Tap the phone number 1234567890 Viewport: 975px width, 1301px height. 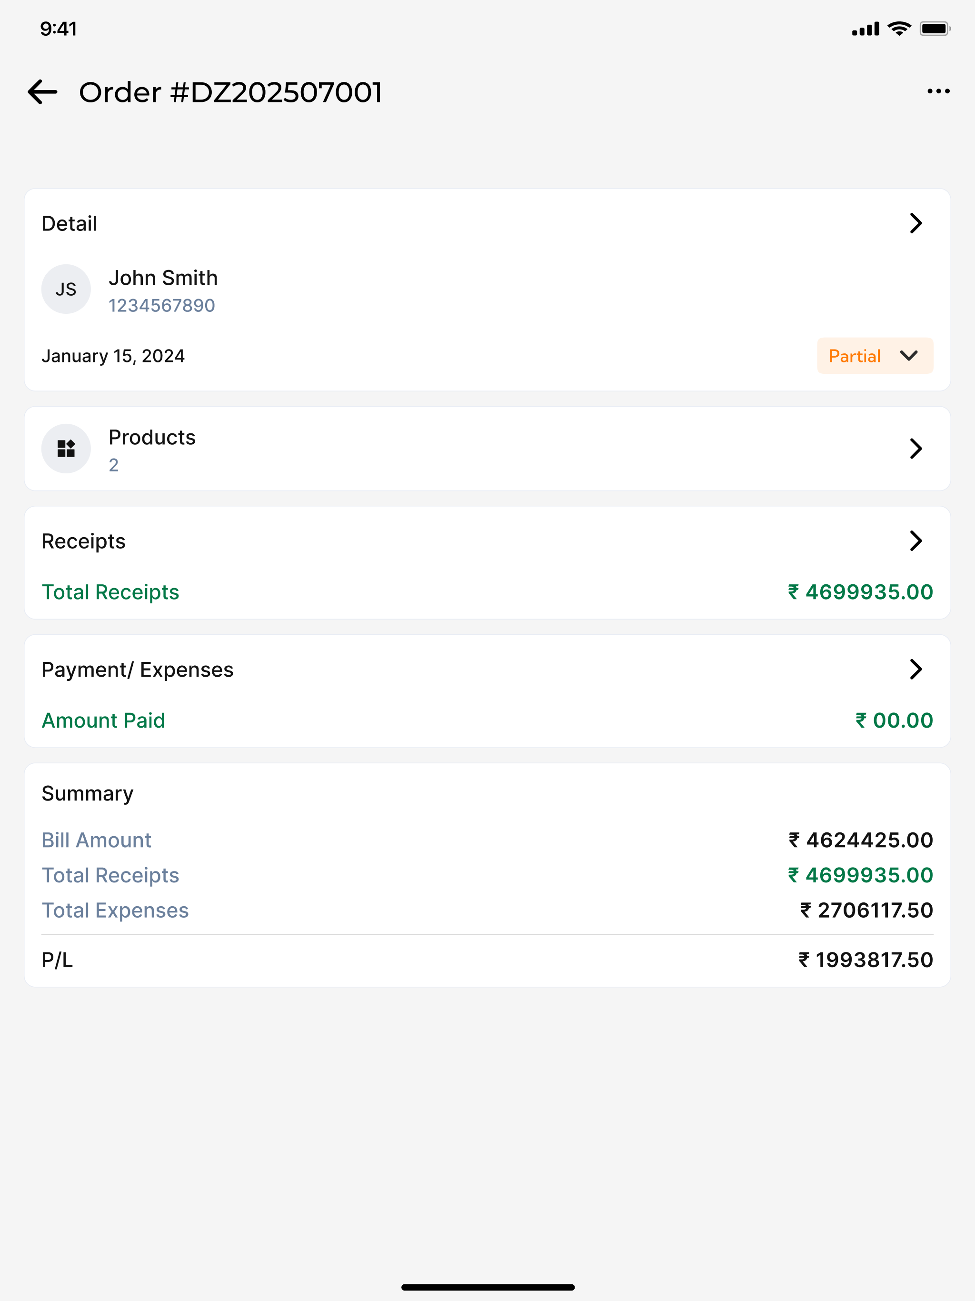click(162, 306)
